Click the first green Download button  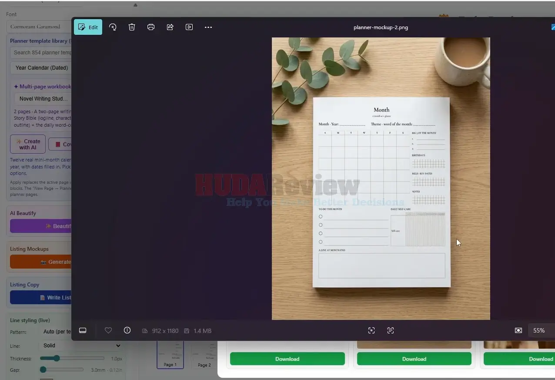tap(288, 359)
